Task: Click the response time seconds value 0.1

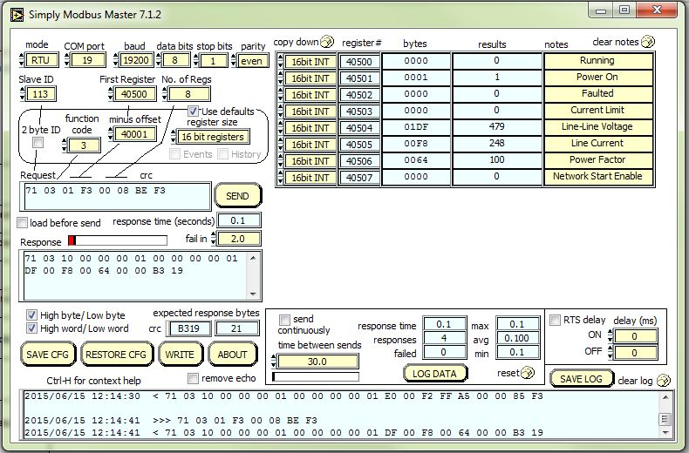Action: [239, 220]
